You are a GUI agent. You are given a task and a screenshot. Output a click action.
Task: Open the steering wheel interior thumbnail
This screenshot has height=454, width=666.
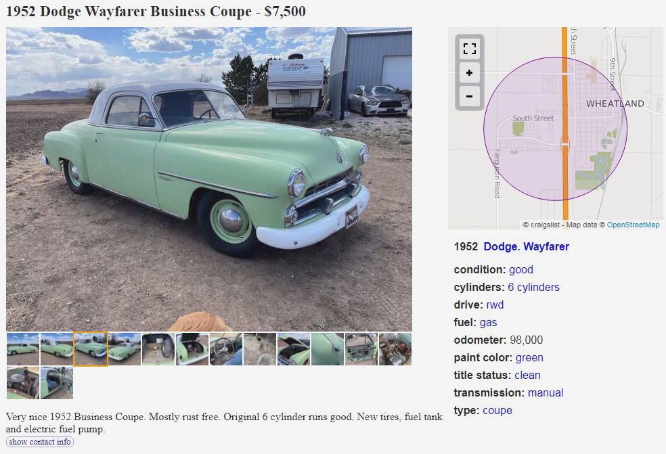[x=226, y=349]
